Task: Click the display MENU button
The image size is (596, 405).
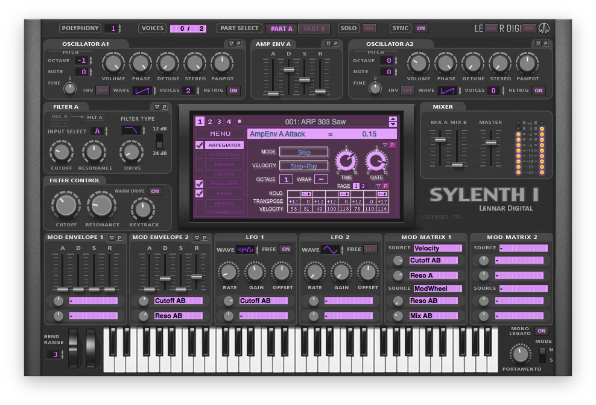Action: [220, 134]
